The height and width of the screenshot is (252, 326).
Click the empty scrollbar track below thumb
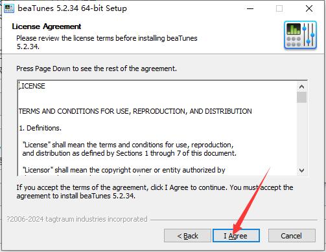coord(301,134)
